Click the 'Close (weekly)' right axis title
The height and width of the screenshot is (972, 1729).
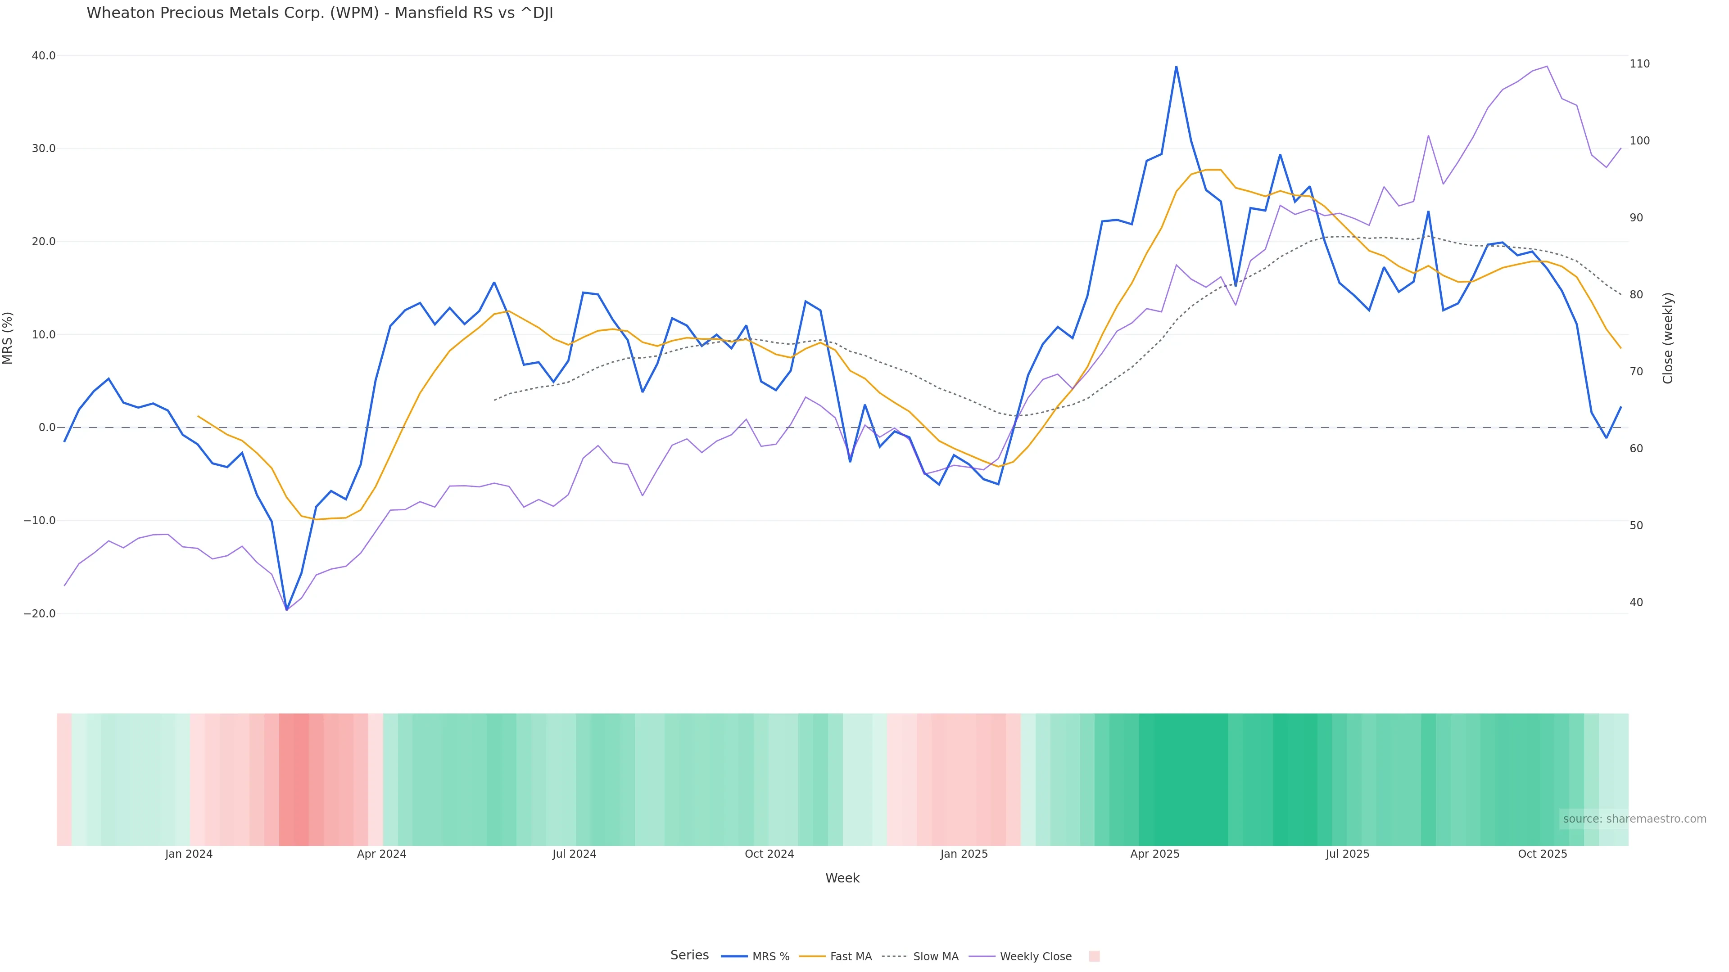tap(1668, 338)
